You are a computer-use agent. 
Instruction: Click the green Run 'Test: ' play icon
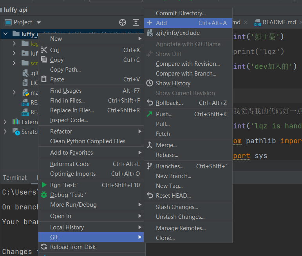click(44, 185)
